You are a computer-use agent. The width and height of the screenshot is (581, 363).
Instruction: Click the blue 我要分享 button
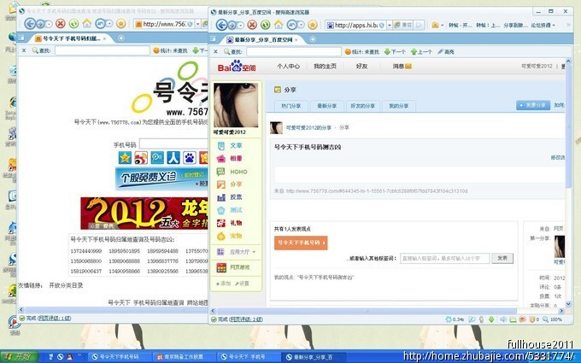point(533,105)
